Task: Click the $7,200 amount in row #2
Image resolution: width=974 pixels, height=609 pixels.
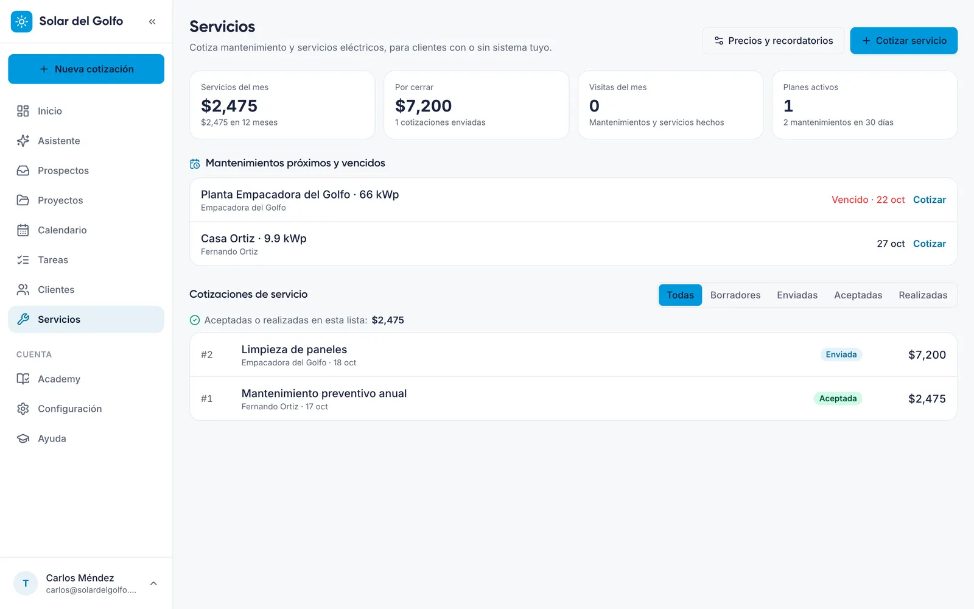Action: pyautogui.click(x=927, y=355)
